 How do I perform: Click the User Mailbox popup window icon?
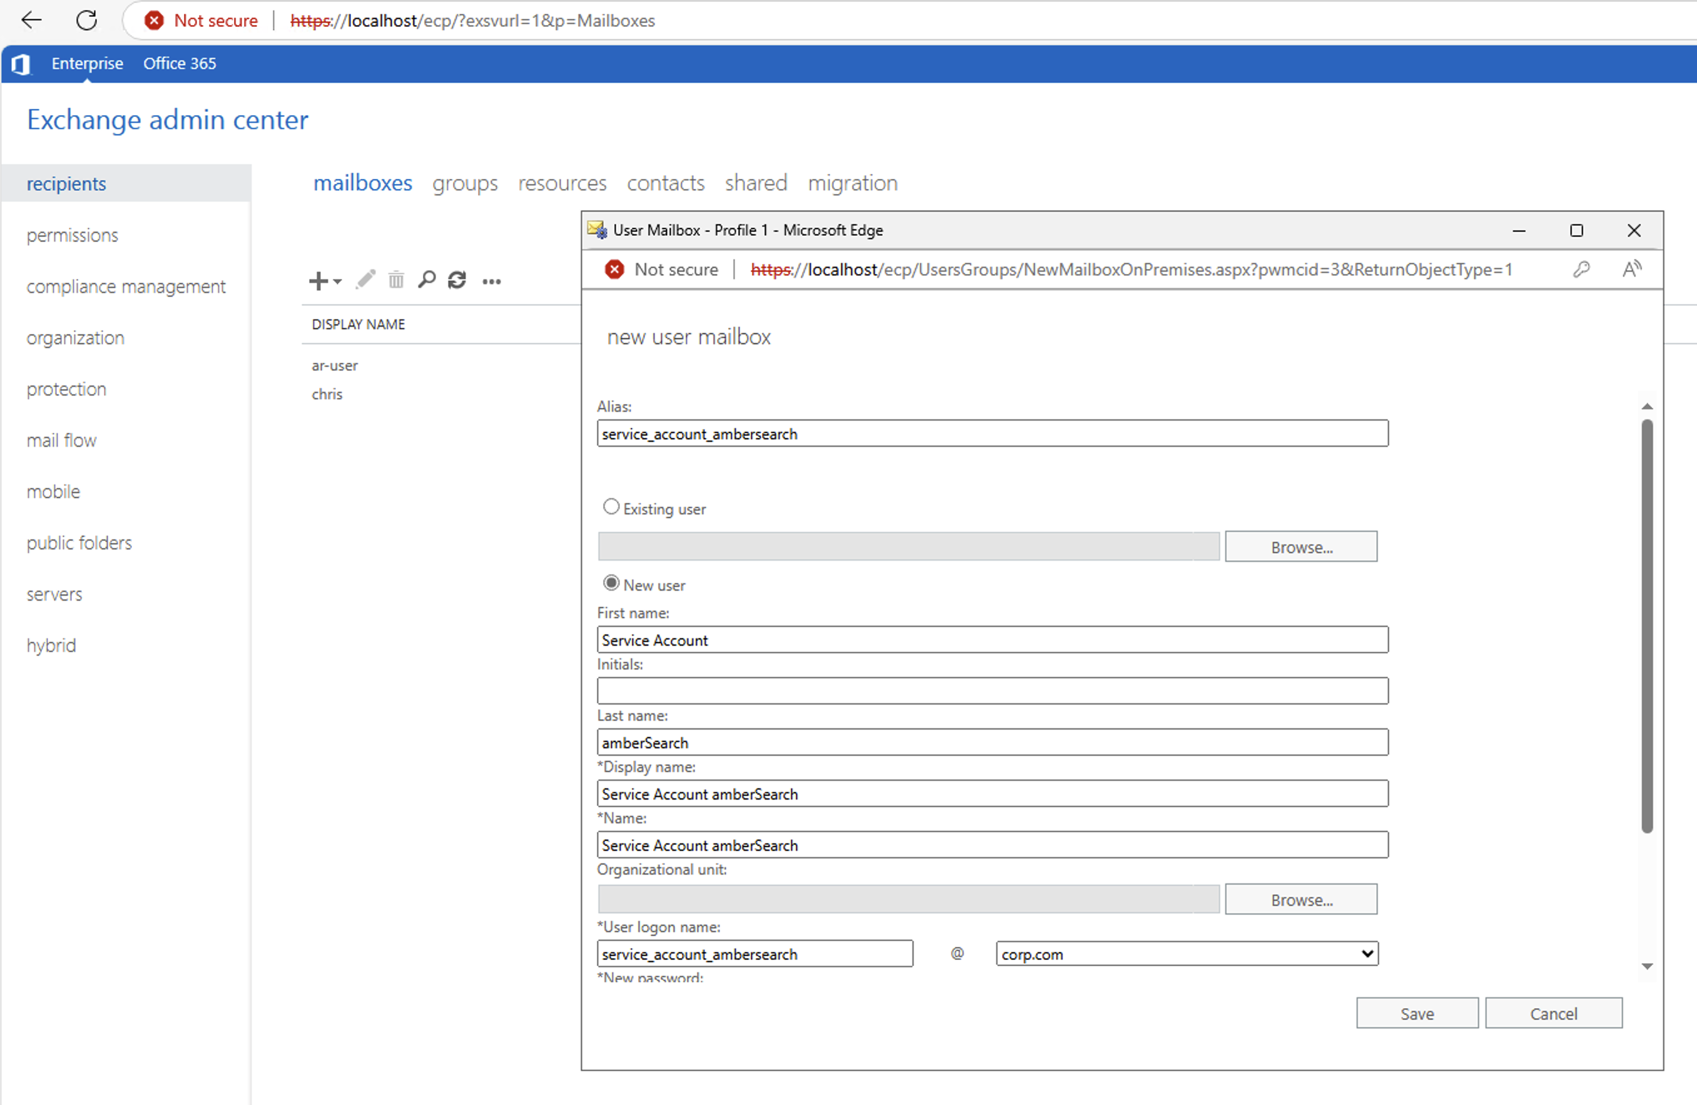(x=597, y=230)
